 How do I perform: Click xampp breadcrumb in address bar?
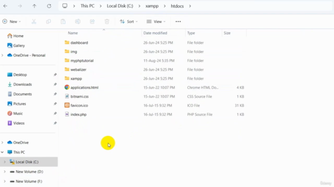tap(152, 6)
